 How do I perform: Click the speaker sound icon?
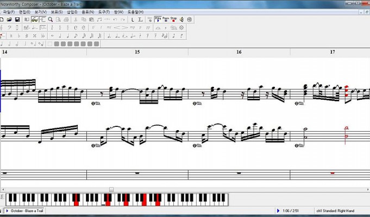181,20
